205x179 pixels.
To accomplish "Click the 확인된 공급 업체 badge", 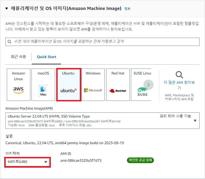I will click(x=140, y=160).
